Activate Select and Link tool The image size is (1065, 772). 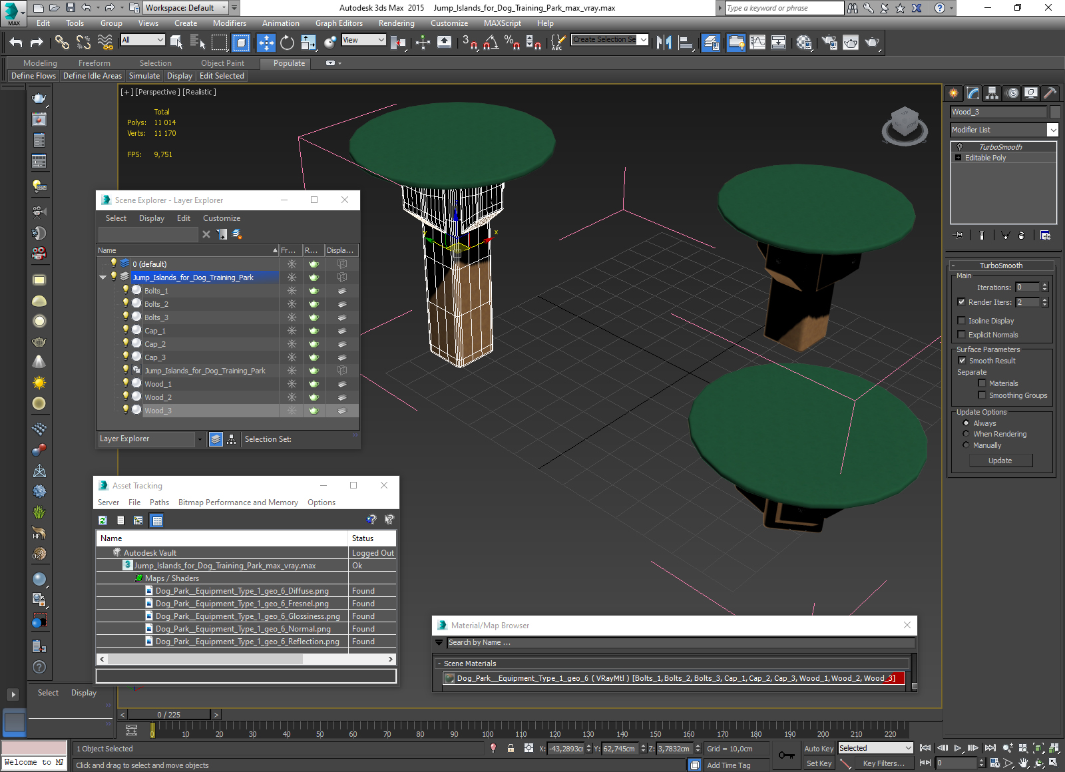62,42
